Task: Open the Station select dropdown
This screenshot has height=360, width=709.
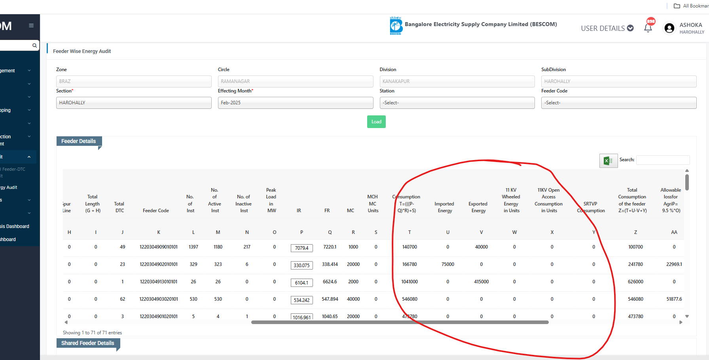Action: pos(457,103)
